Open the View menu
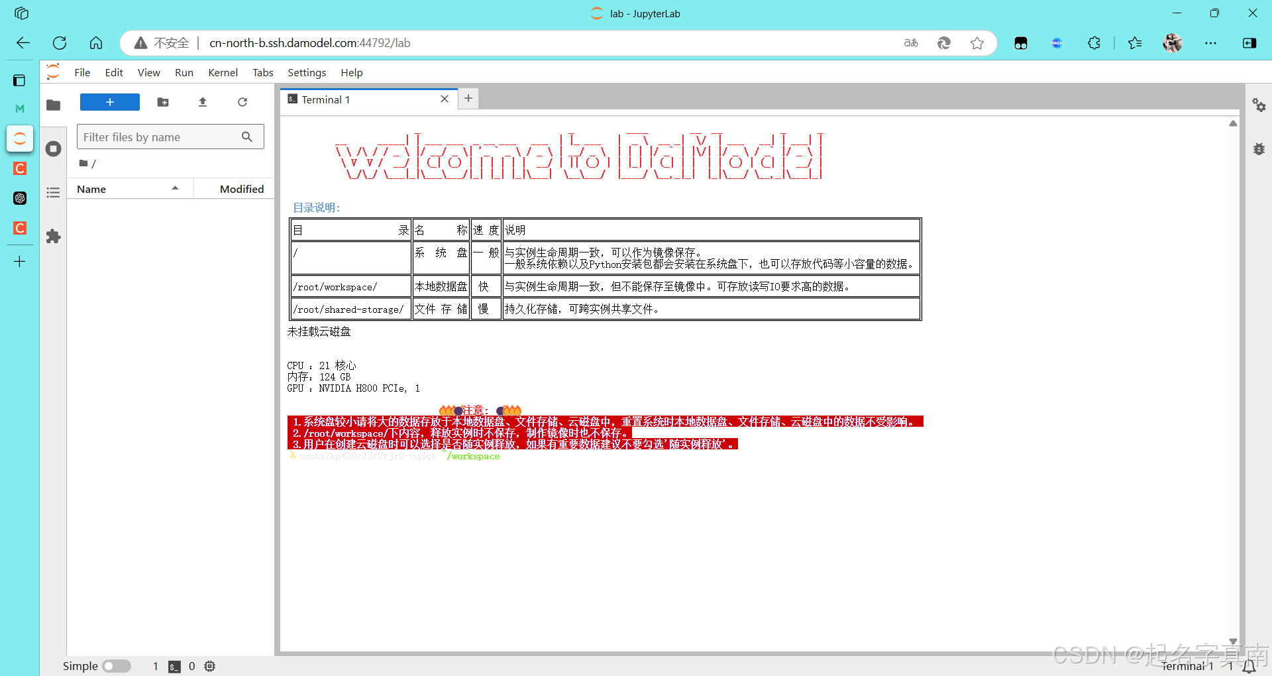 point(148,73)
